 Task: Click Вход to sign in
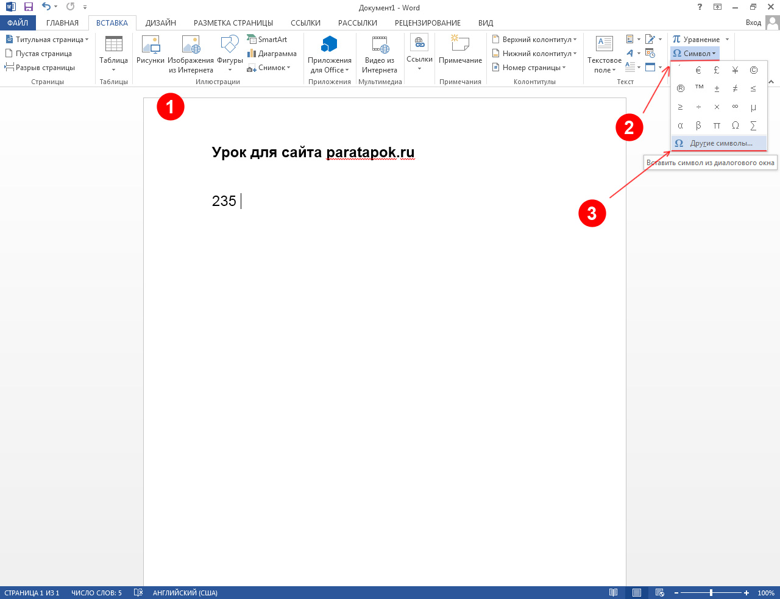point(753,23)
